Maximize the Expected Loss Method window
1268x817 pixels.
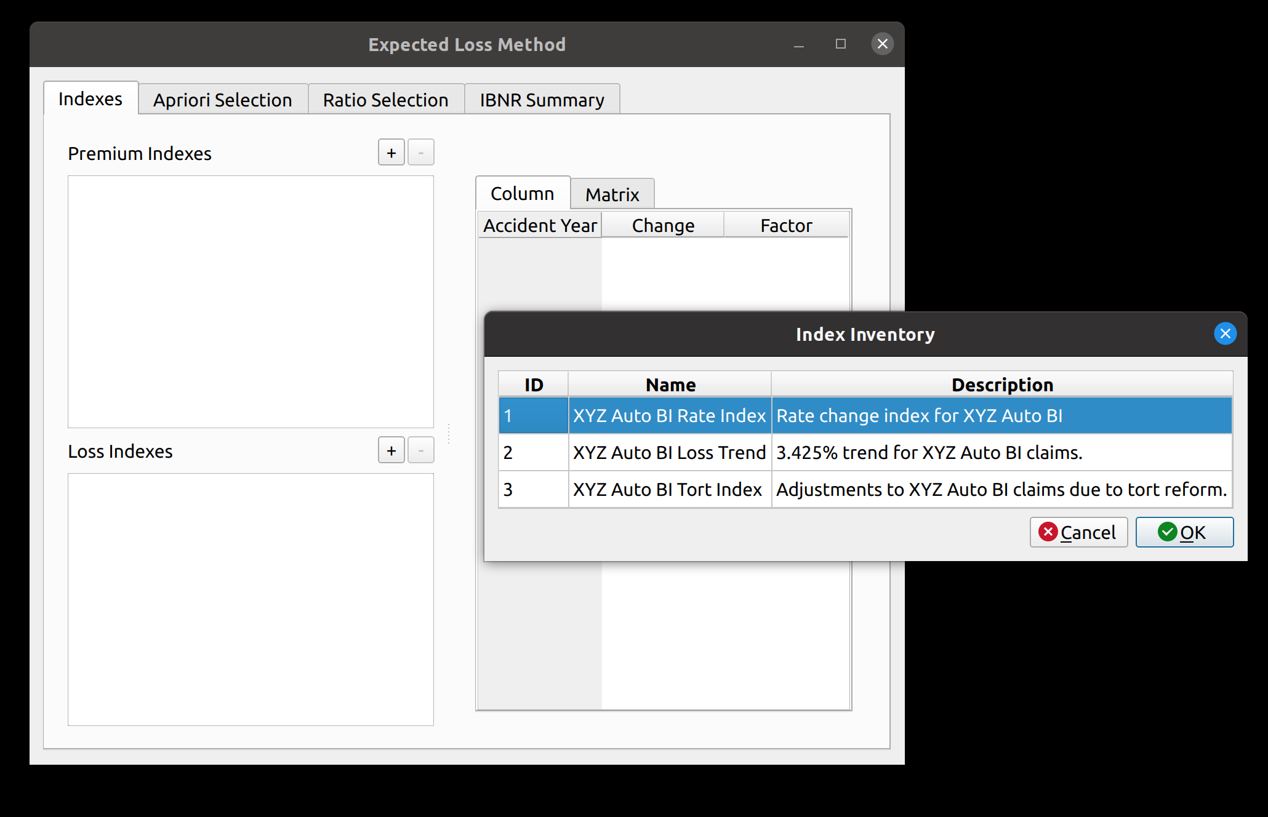pyautogui.click(x=840, y=44)
